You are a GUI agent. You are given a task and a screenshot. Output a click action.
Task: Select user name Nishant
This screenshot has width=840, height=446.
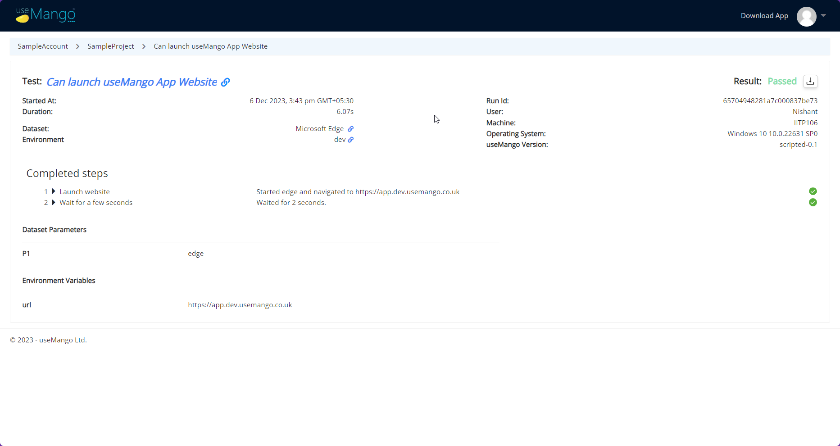(805, 112)
